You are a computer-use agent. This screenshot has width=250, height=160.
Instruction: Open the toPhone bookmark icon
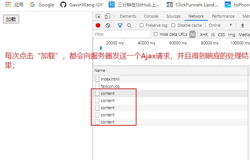click(228, 5)
